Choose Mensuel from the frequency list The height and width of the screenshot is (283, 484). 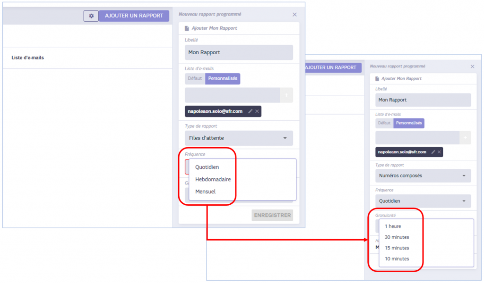tap(205, 191)
